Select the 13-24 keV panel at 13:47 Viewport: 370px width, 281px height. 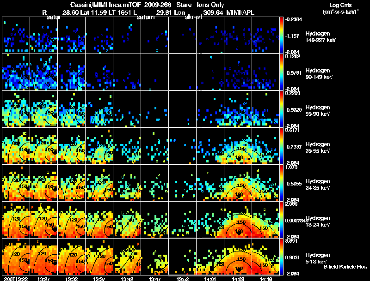(x=154, y=220)
